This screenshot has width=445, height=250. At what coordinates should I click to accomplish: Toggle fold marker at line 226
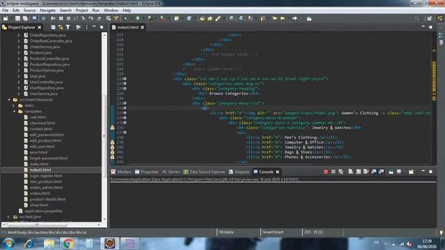click(x=125, y=78)
